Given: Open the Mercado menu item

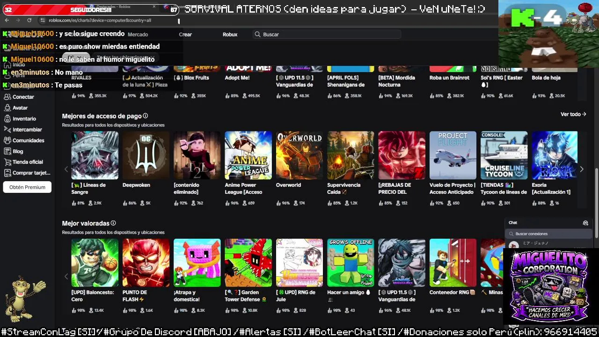Looking at the screenshot, I should click(x=138, y=34).
